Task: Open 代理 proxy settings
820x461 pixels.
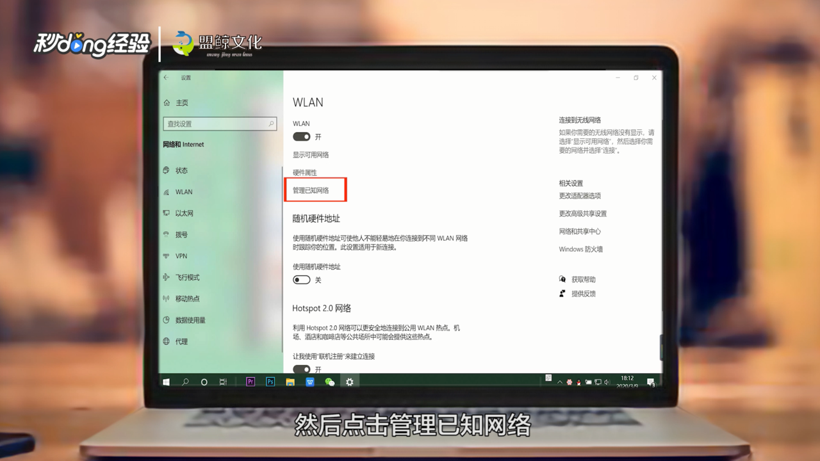Action: pyautogui.click(x=176, y=341)
